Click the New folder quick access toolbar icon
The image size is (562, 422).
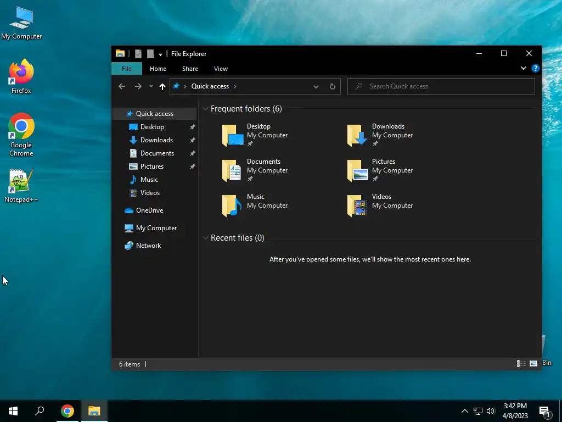[150, 54]
